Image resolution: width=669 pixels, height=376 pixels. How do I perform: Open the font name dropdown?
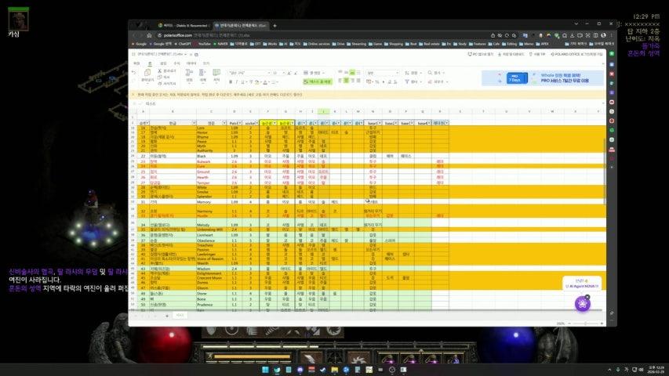click(x=248, y=72)
